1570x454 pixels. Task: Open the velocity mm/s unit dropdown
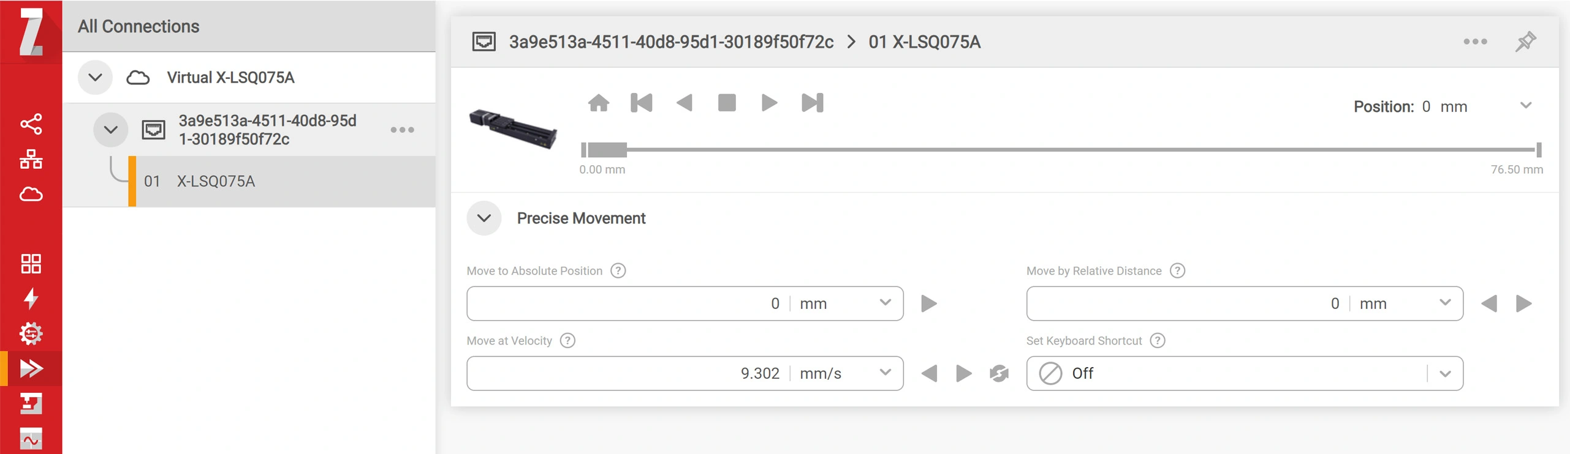pyautogui.click(x=884, y=373)
